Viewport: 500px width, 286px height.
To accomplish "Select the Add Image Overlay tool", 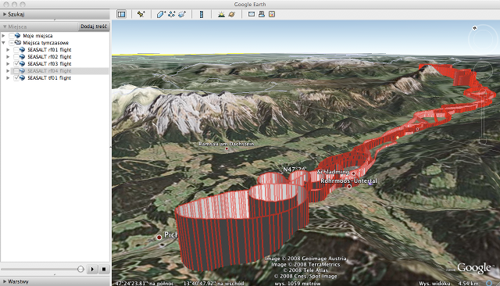I will point(182,14).
